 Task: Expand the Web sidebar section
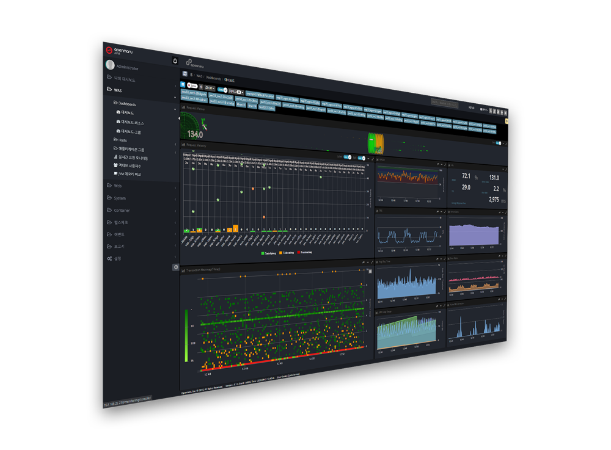[118, 186]
